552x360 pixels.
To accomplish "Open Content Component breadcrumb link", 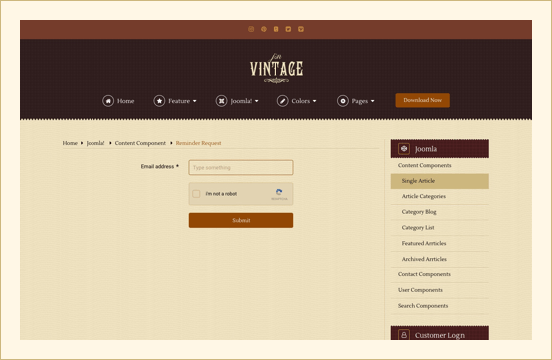I will (x=140, y=143).
